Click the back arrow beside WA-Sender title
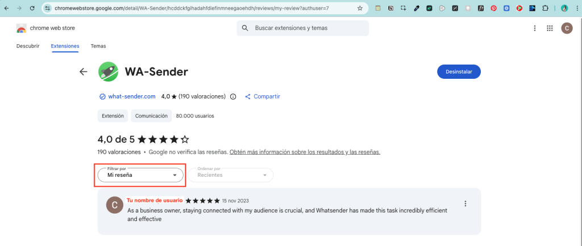Viewport: 582px width, 246px height. click(84, 71)
